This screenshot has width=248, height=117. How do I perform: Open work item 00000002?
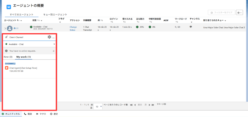(10, 64)
